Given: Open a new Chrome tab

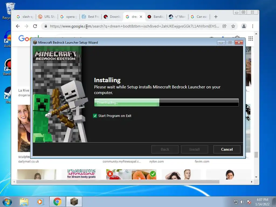Looking at the screenshot, I should 216,17.
